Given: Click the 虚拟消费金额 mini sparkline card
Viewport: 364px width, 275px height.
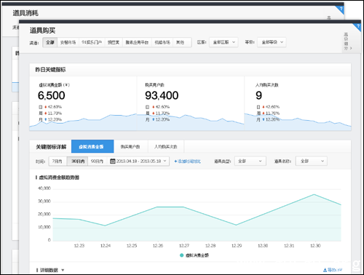Looking at the screenshot, I should coord(83,103).
